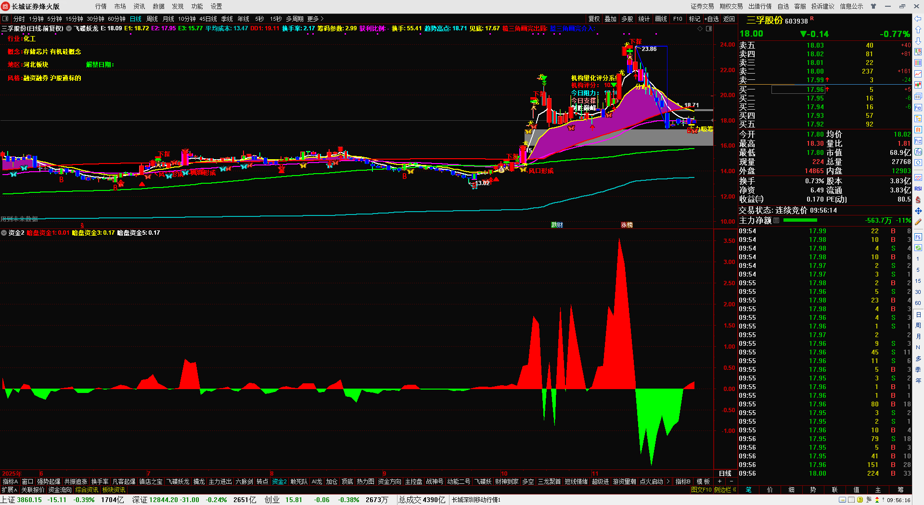Click the 三孚股份 stock name header
The height and width of the screenshot is (505, 924).
(x=764, y=20)
